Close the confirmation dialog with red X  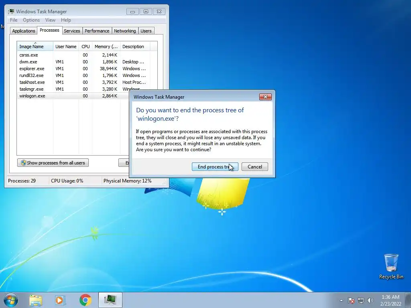(265, 97)
